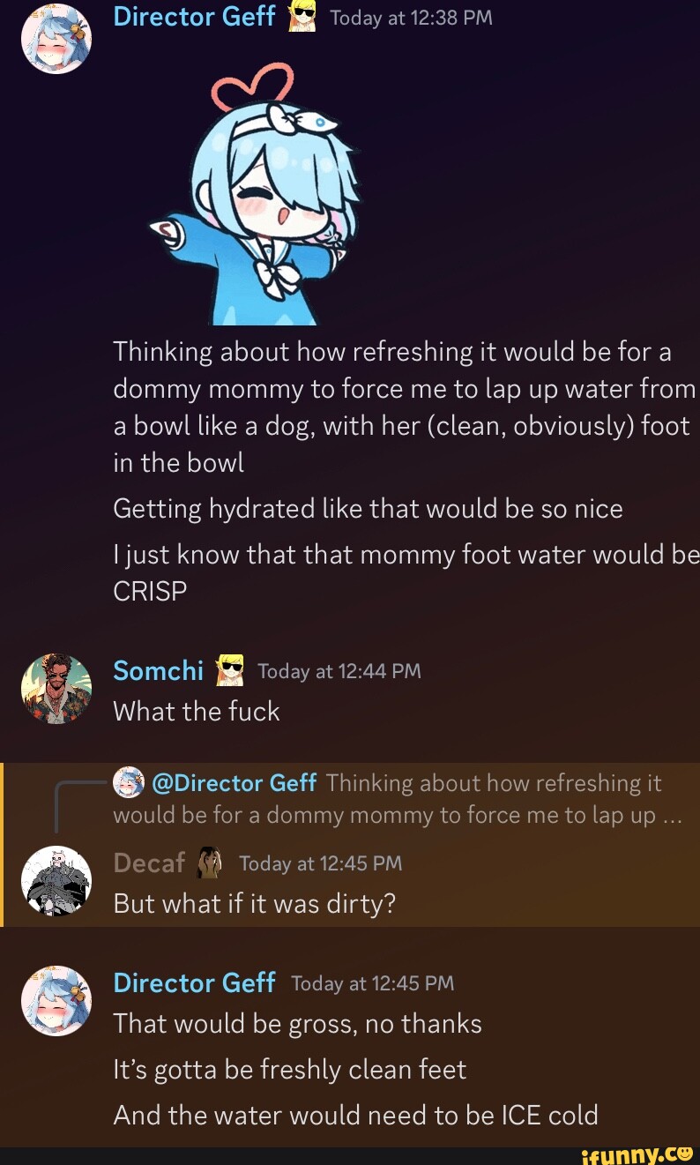Click the "Today at 12:38 PM" timestamp
This screenshot has width=700, height=1165.
point(410,17)
